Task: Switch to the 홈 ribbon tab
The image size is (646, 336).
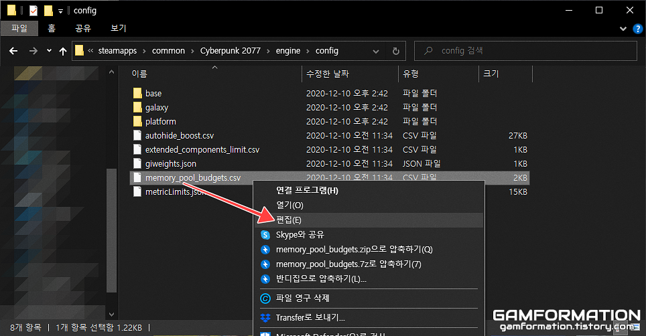Action: pyautogui.click(x=52, y=28)
